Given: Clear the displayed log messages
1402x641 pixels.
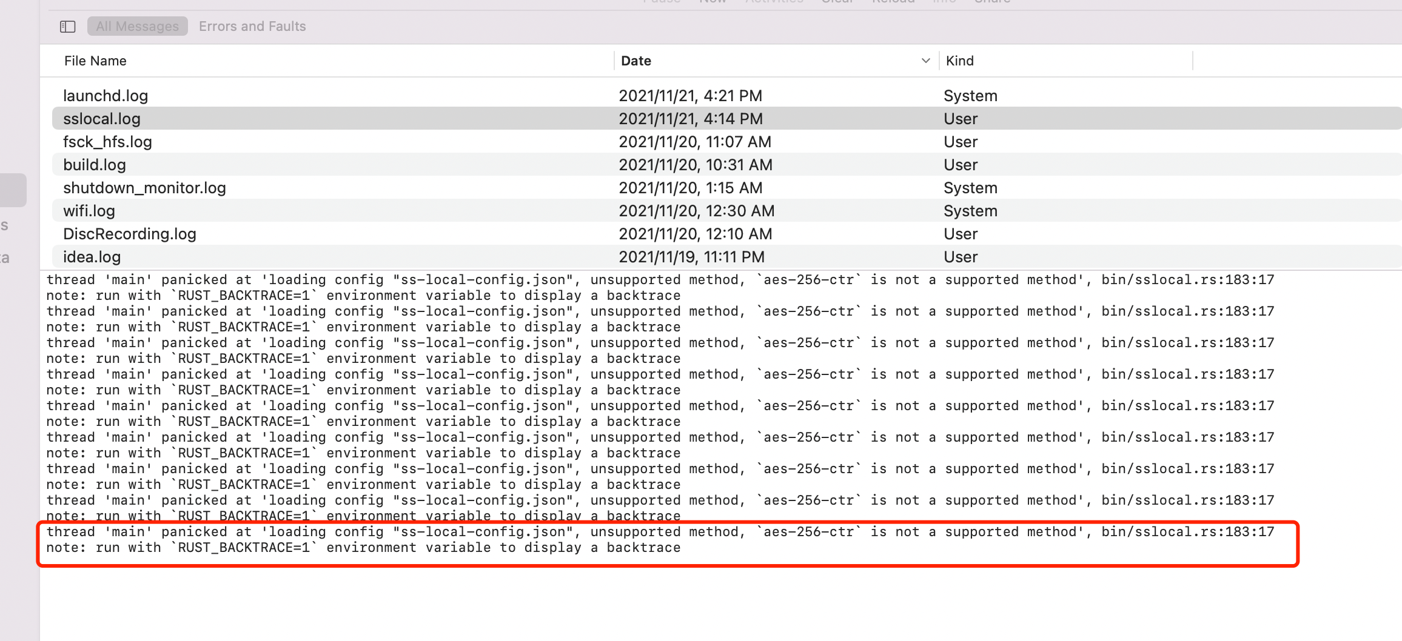Looking at the screenshot, I should point(837,3).
